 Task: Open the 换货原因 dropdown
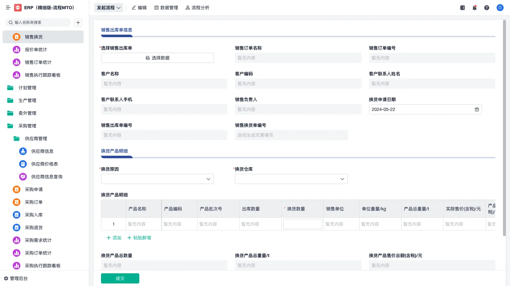157,179
